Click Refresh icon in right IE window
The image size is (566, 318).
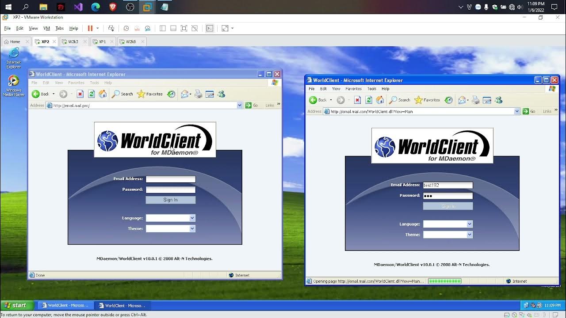point(369,100)
